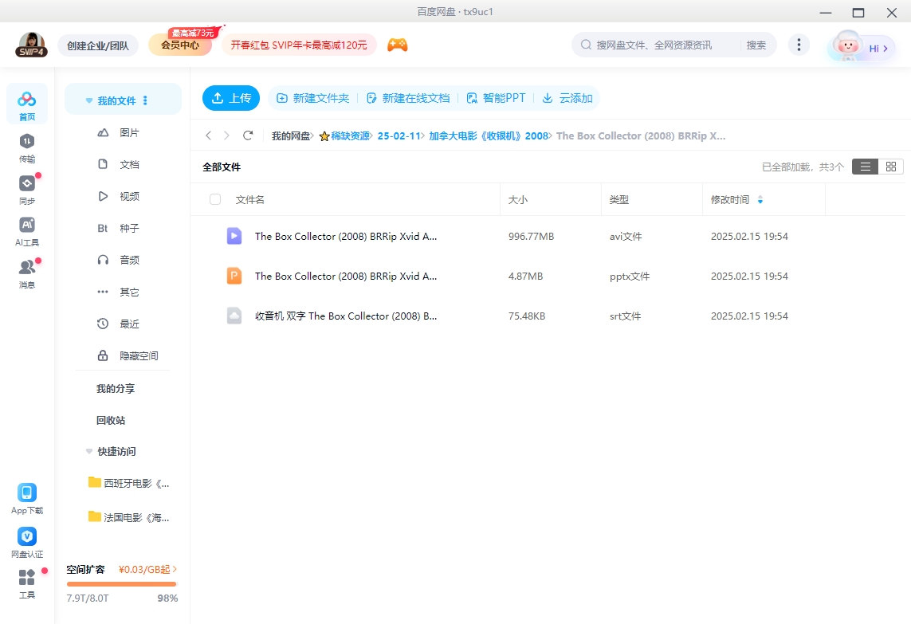The image size is (911, 624).
Task: Tick the select-all checkbox beside 文件名
Action: tap(215, 199)
